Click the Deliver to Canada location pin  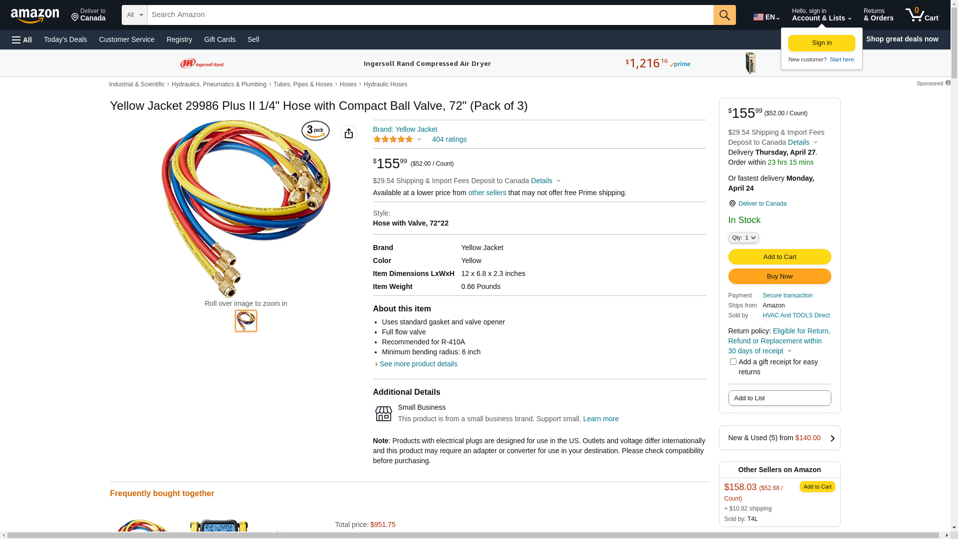point(732,204)
